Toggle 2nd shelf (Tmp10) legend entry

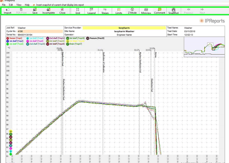pos(36,44)
